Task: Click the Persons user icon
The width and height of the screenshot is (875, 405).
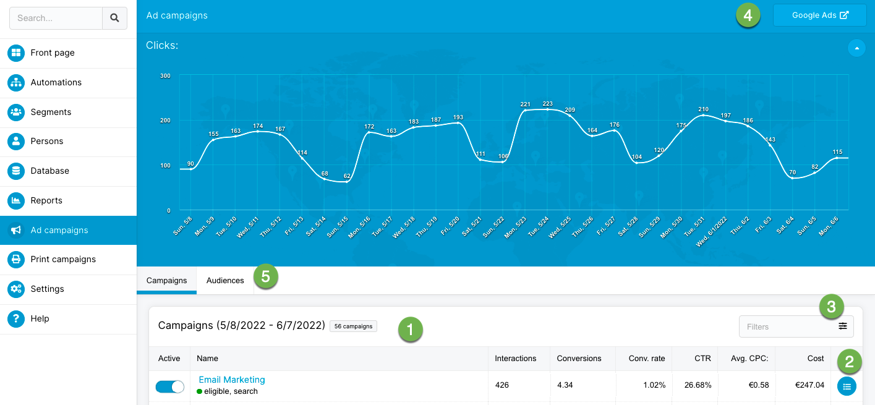Action: [x=16, y=141]
